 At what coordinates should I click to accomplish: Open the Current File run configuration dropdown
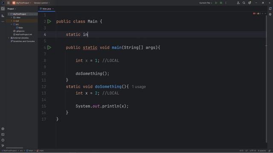[x=206, y=3]
